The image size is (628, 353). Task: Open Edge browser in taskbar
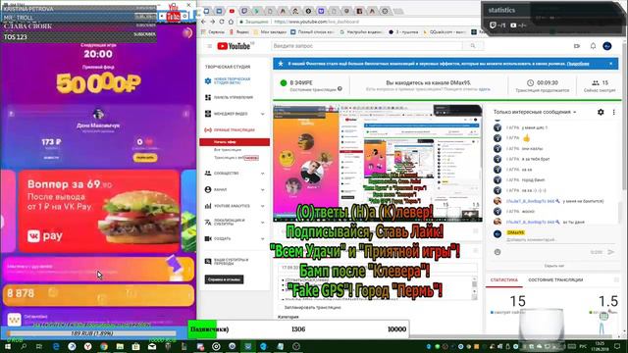click(x=56, y=346)
